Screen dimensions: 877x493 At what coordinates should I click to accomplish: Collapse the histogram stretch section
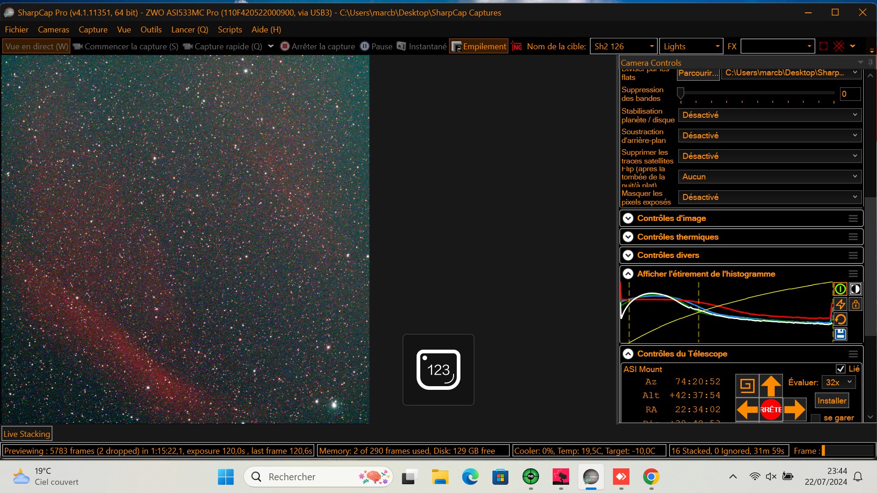(x=628, y=274)
